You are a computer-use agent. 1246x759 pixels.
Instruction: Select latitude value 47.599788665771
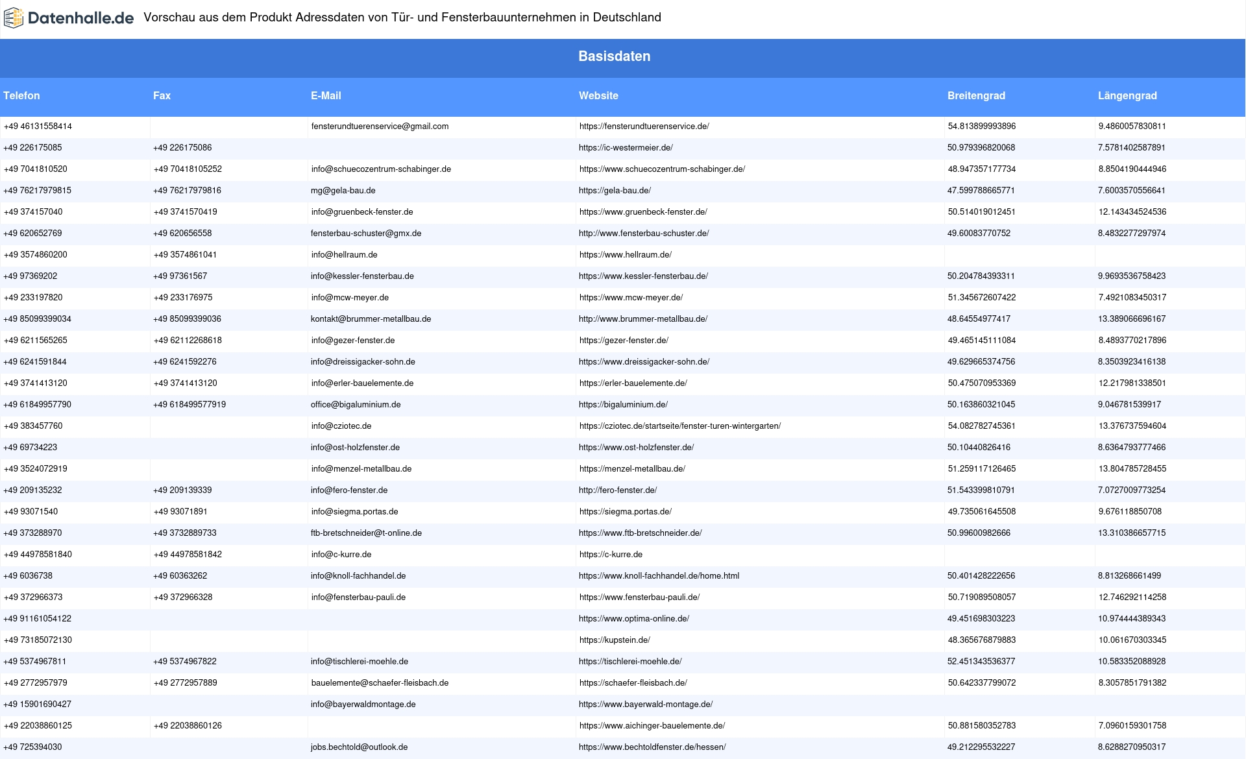981,191
